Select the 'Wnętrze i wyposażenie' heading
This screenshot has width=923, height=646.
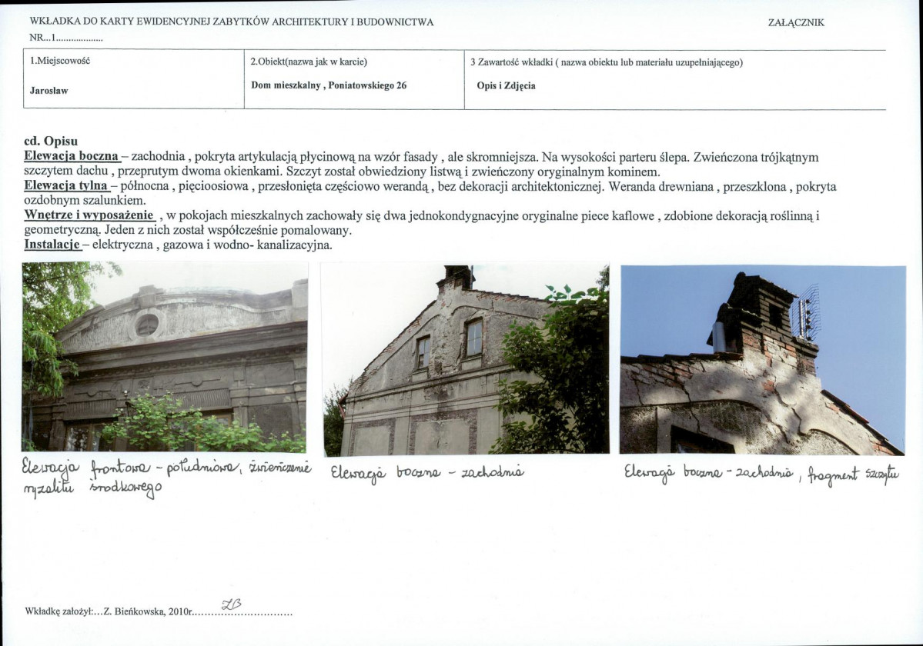point(89,216)
